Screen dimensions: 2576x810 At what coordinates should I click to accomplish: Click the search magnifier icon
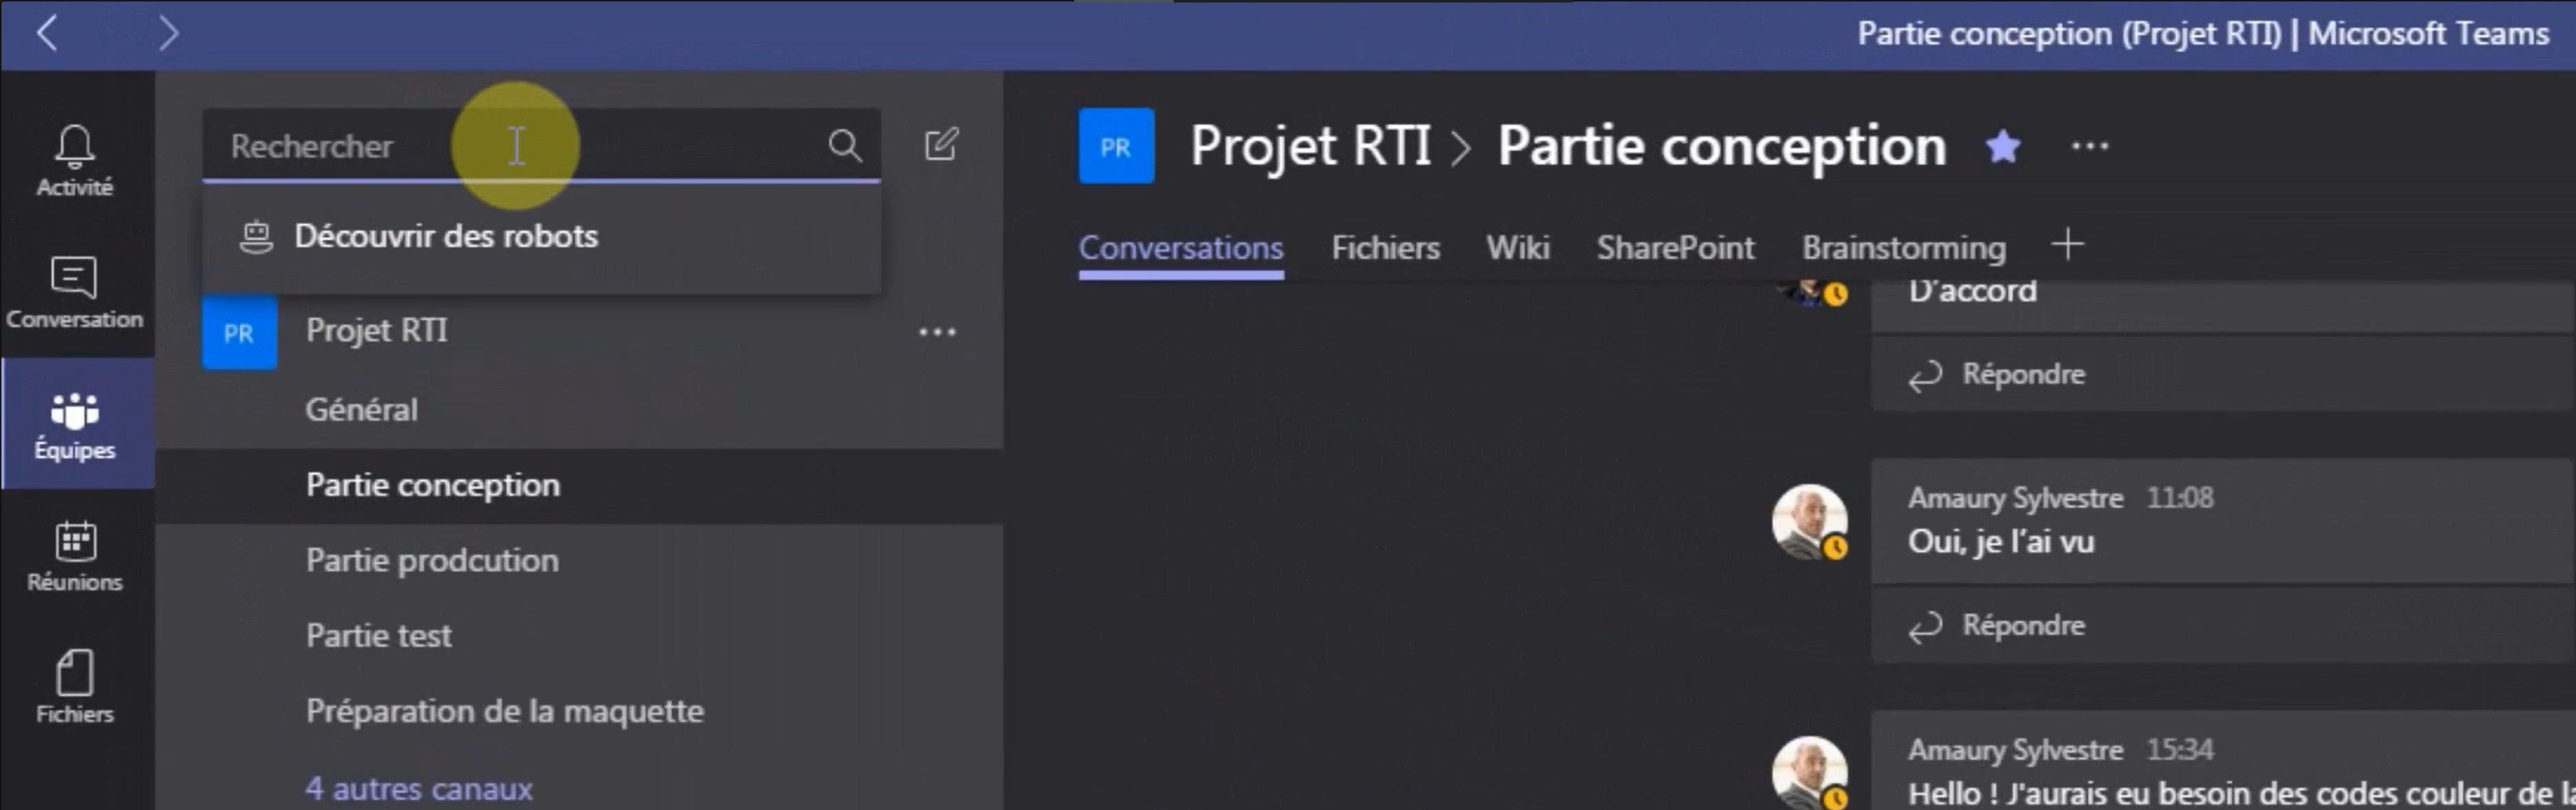coord(845,146)
